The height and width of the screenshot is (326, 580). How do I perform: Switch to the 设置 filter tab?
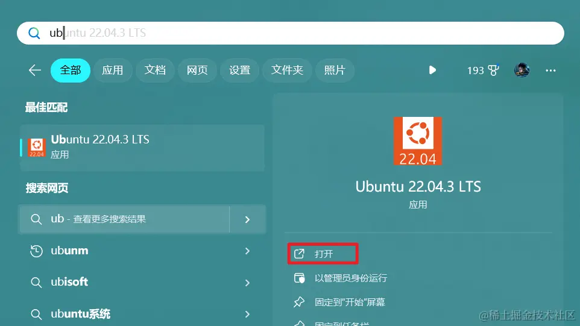pyautogui.click(x=240, y=71)
